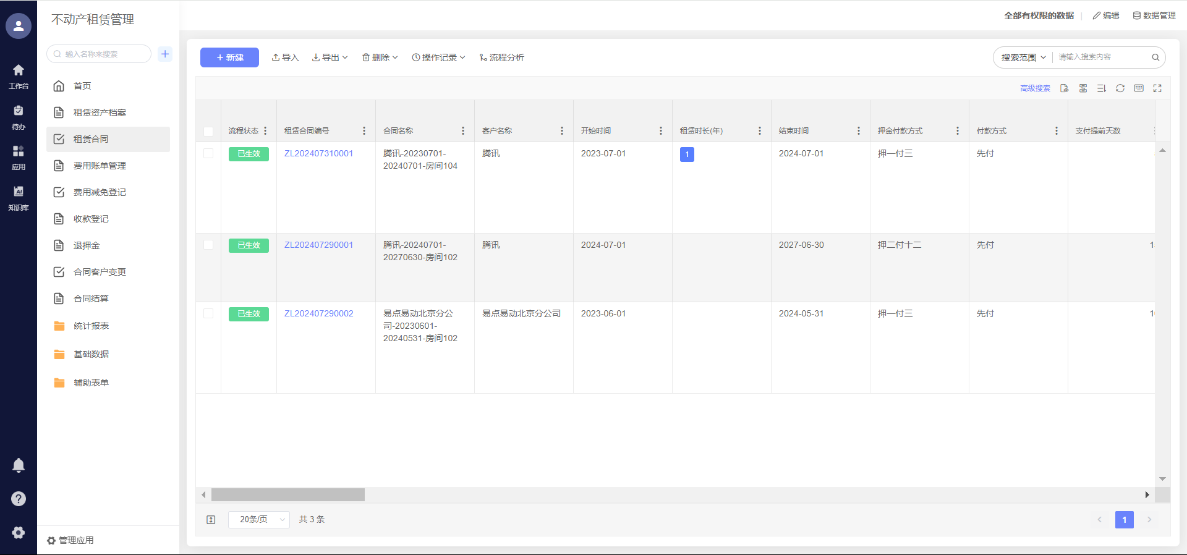
Task: Click the 导入 import button
Action: [x=285, y=57]
